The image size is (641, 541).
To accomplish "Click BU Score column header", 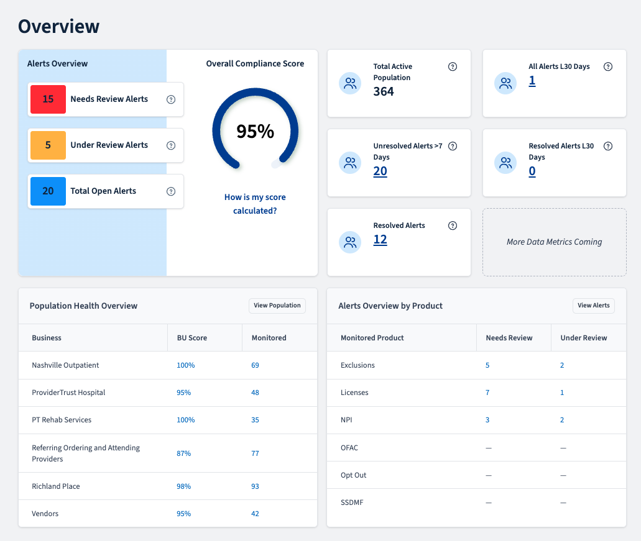I will tap(192, 338).
